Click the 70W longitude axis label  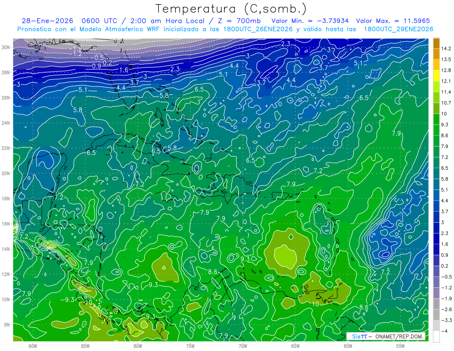243,346
